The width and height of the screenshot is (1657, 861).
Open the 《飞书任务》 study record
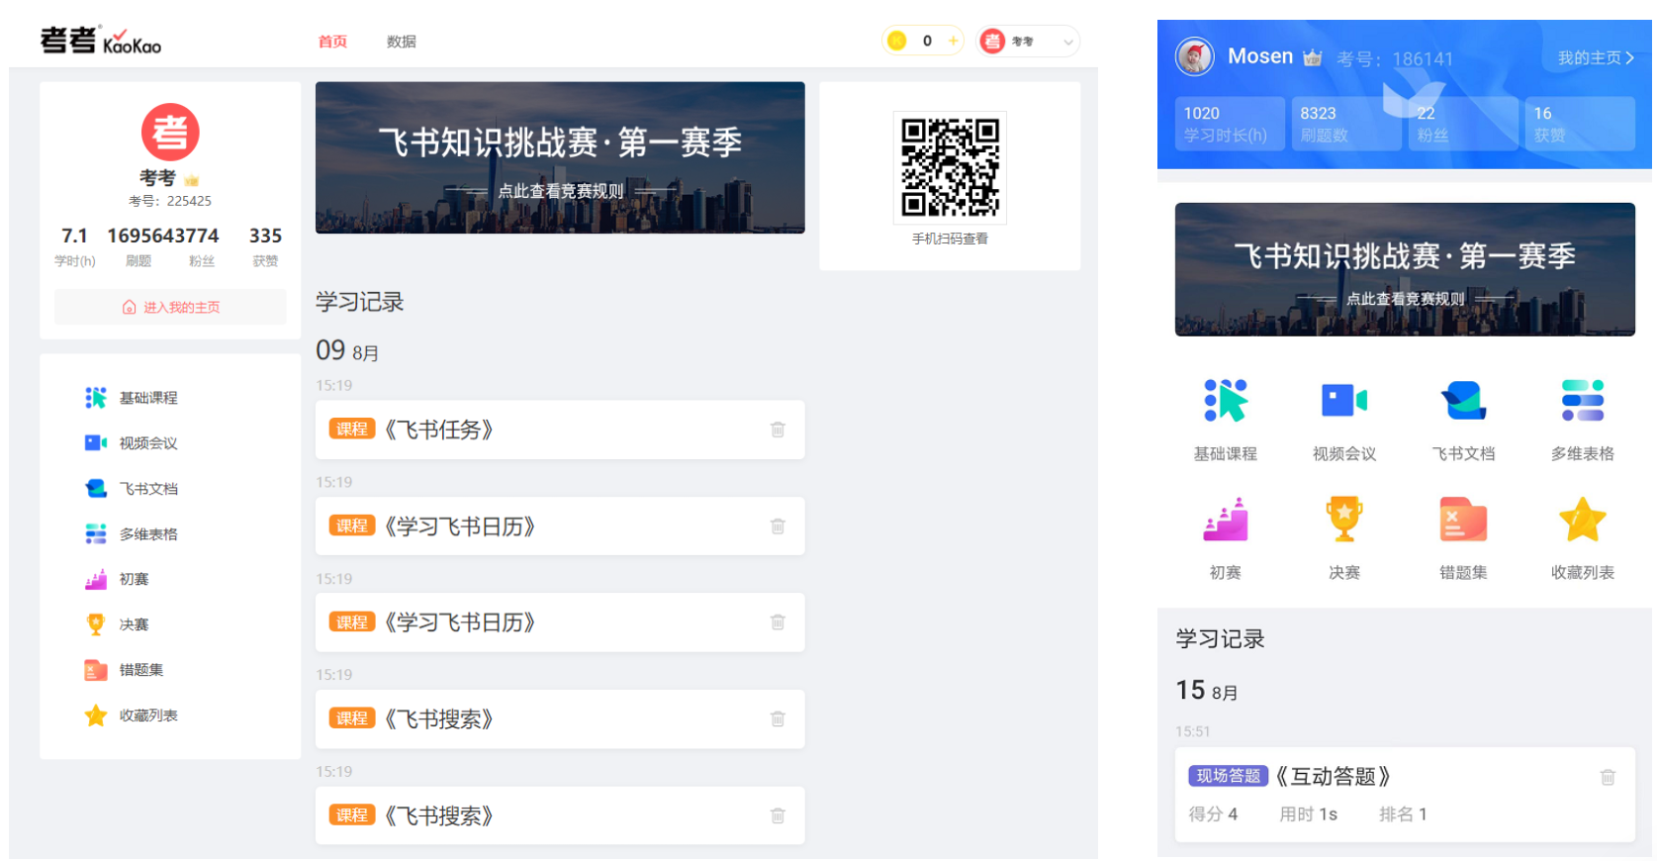560,430
